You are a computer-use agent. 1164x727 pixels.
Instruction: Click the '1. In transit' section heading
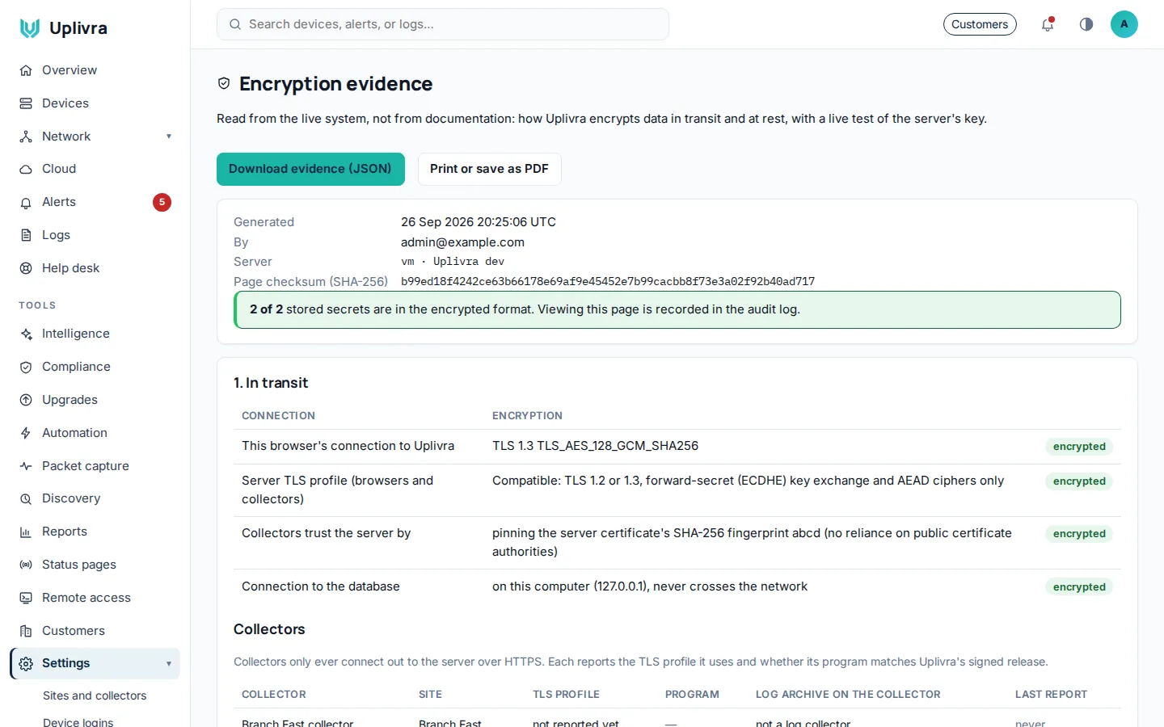(x=271, y=383)
